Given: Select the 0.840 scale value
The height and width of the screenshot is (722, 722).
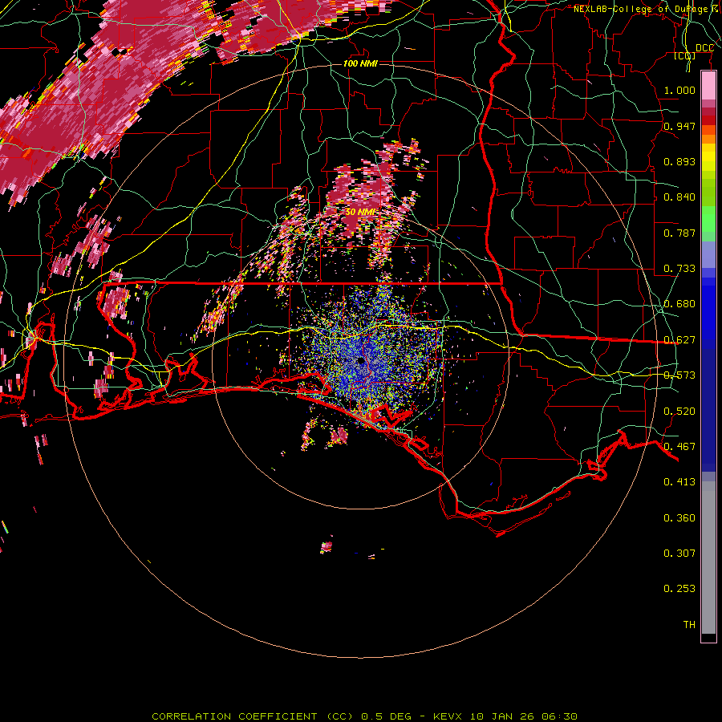Looking at the screenshot, I should pyautogui.click(x=679, y=197).
